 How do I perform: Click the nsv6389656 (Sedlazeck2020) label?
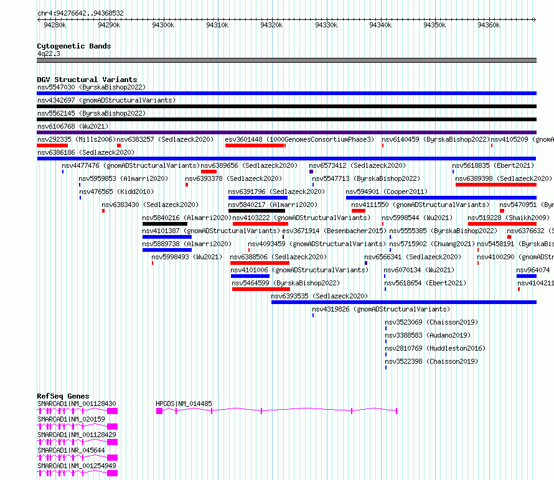(249, 165)
